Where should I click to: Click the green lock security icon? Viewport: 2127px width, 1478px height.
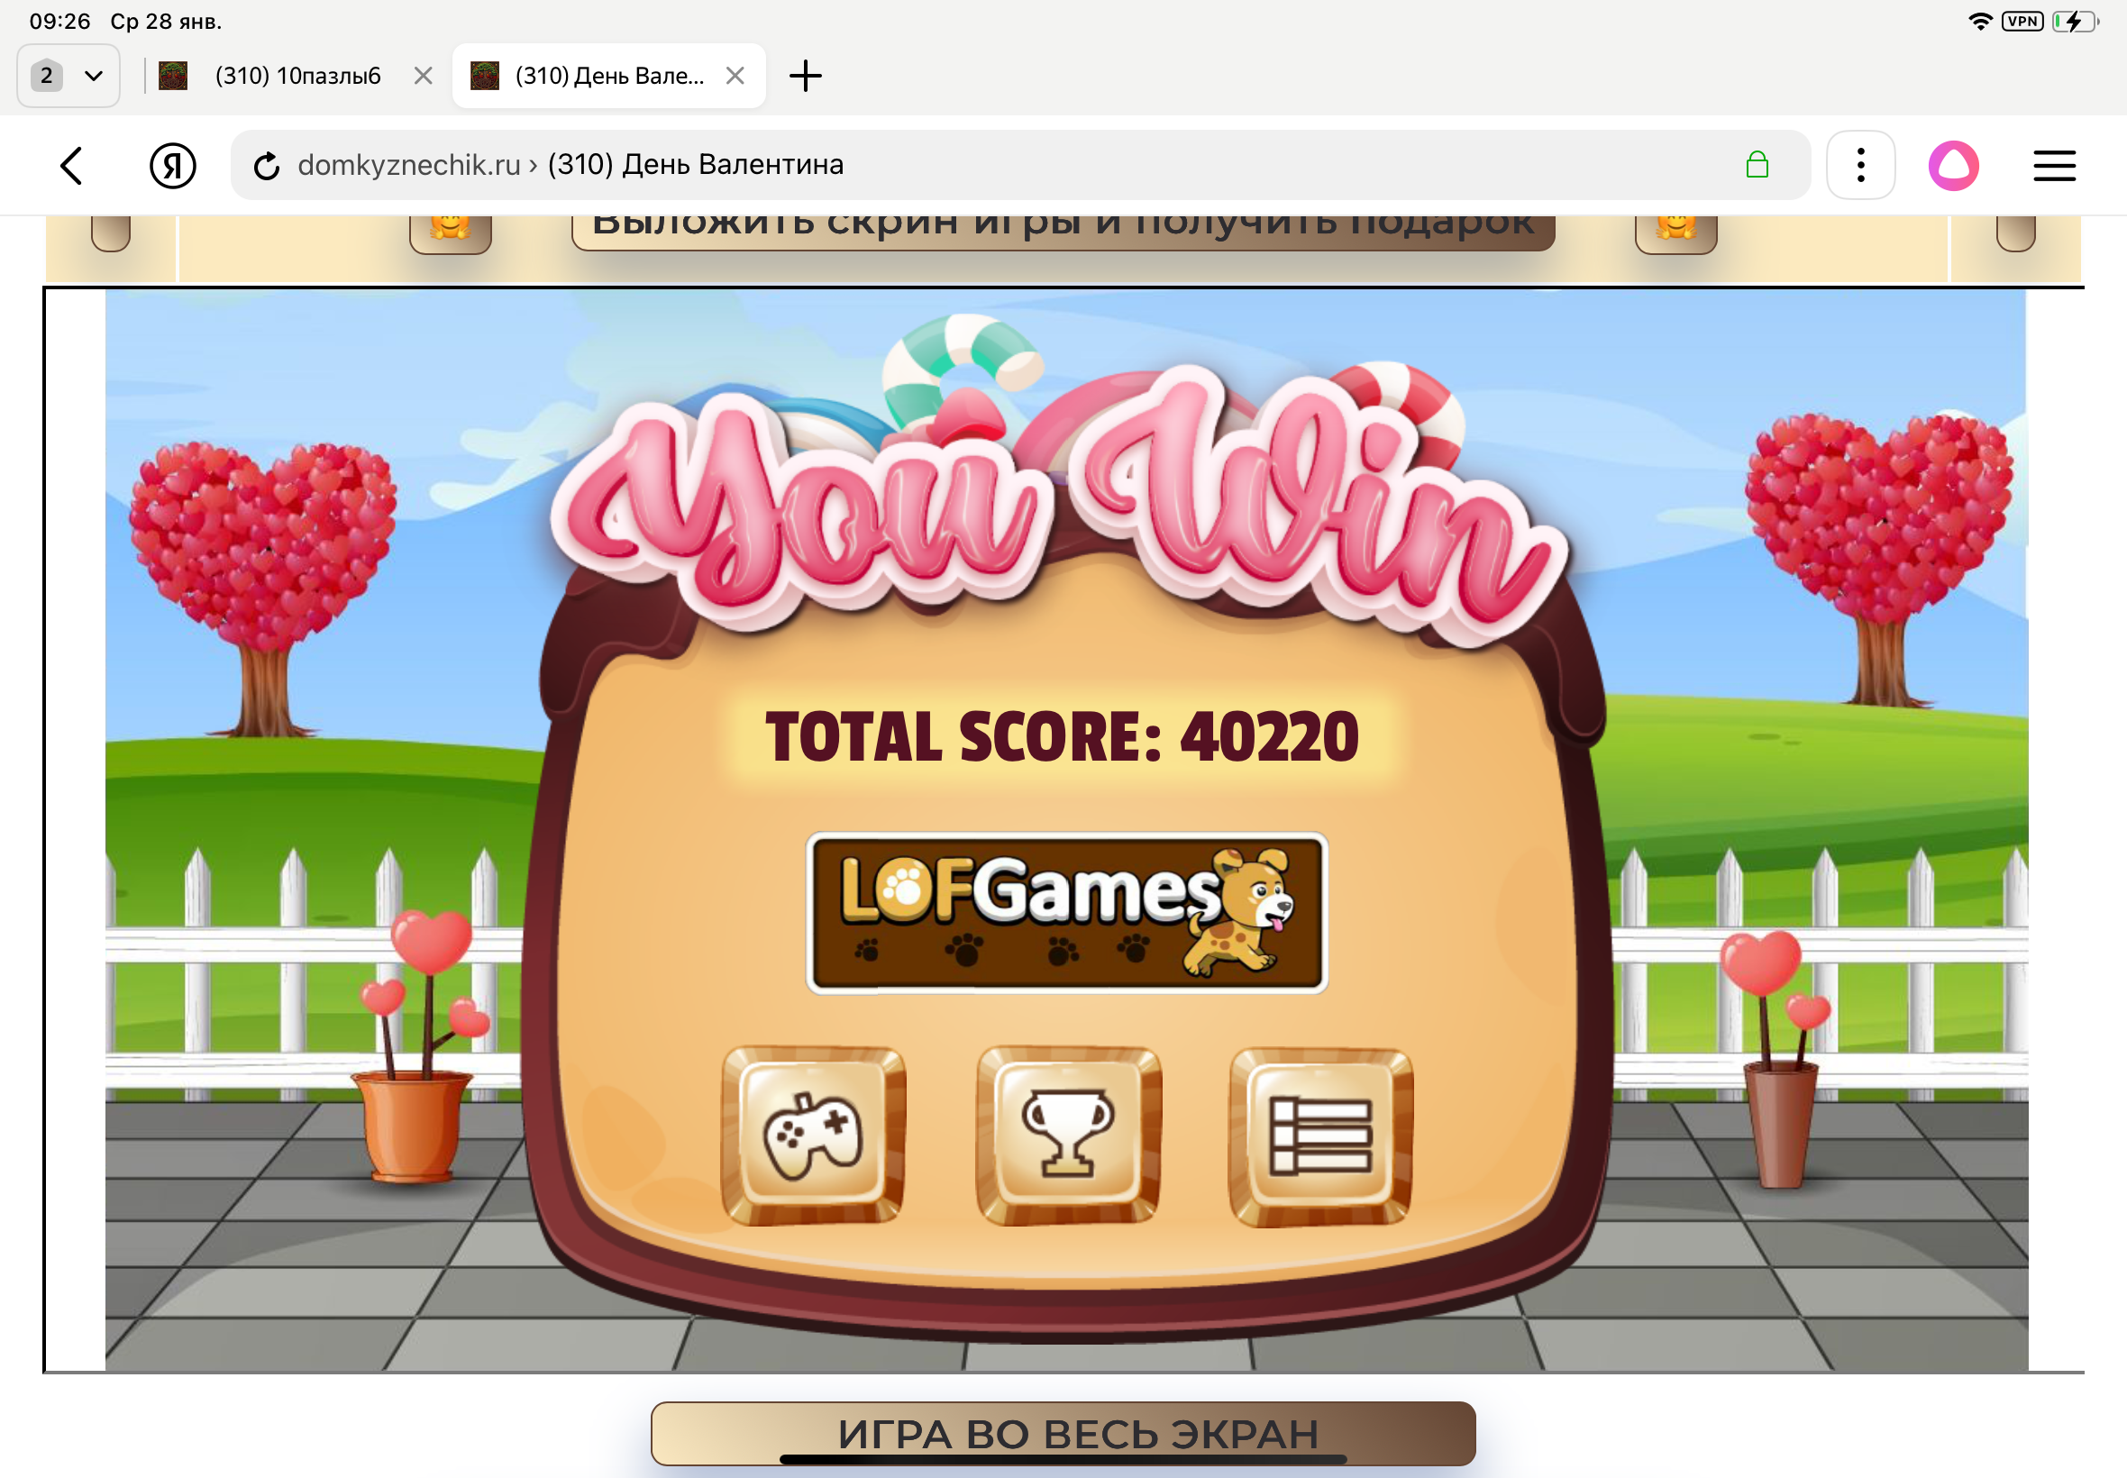click(1756, 166)
